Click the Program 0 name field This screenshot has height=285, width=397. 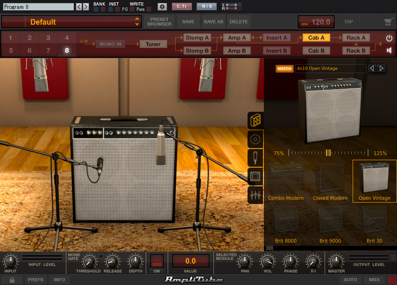38,7
